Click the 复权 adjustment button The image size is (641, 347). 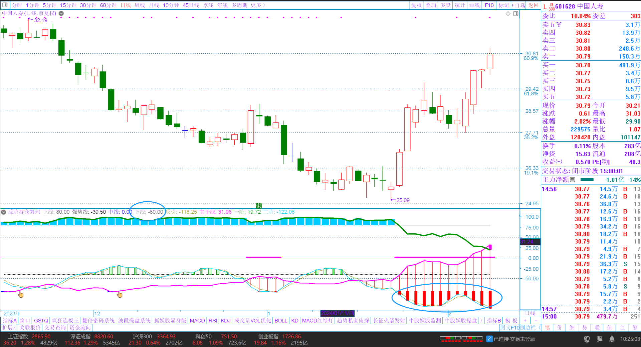(x=416, y=5)
